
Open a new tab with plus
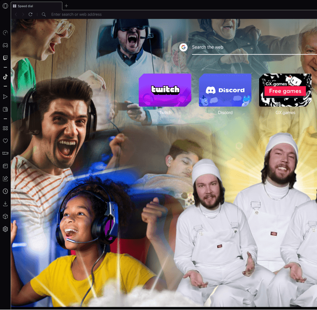(x=66, y=6)
